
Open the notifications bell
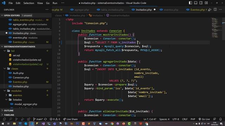(x=220, y=119)
